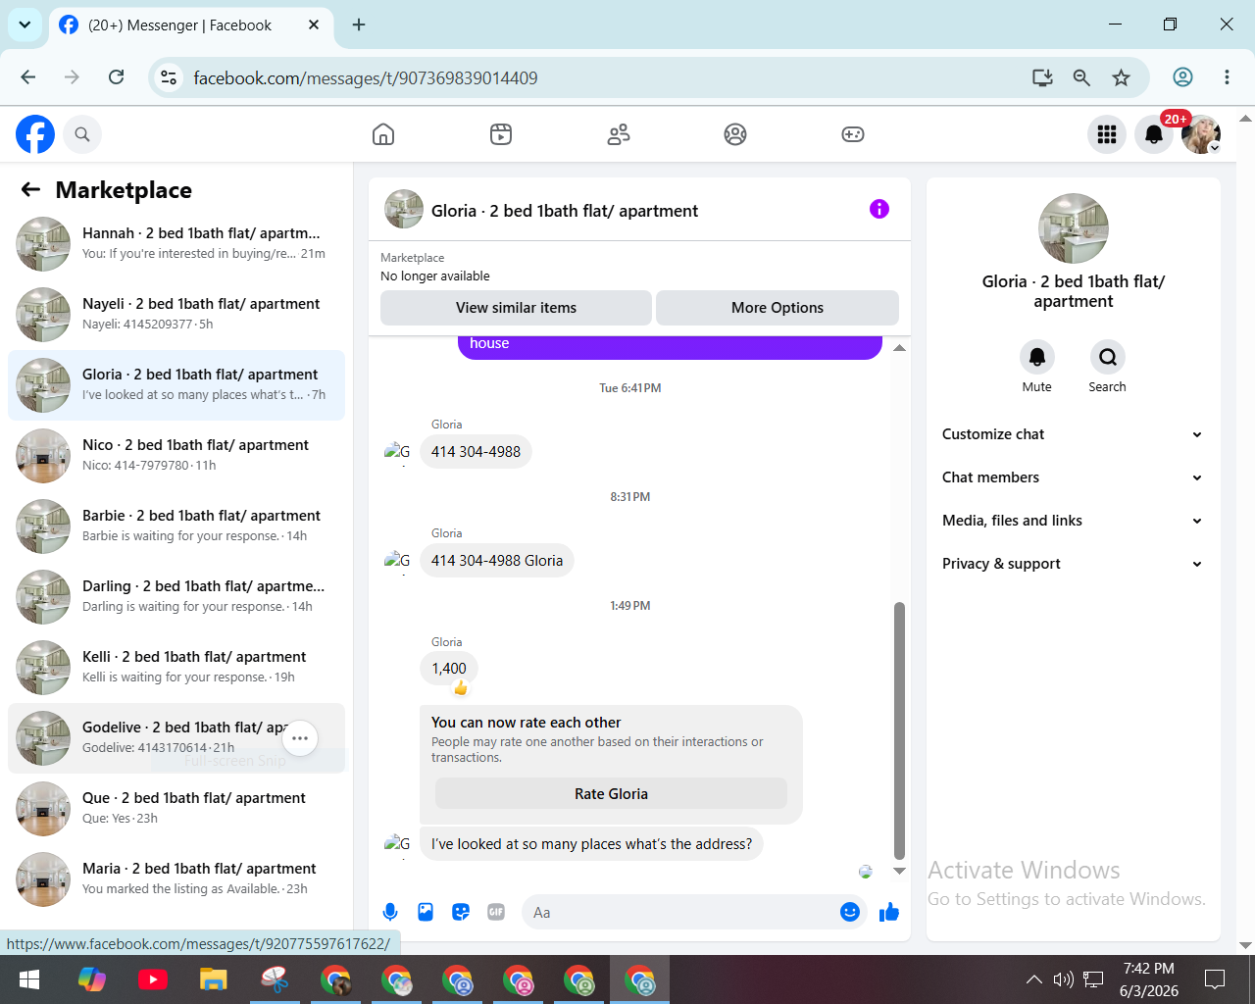The height and width of the screenshot is (1004, 1255).
Task: Bookmark this page with the star icon
Action: click(x=1122, y=77)
